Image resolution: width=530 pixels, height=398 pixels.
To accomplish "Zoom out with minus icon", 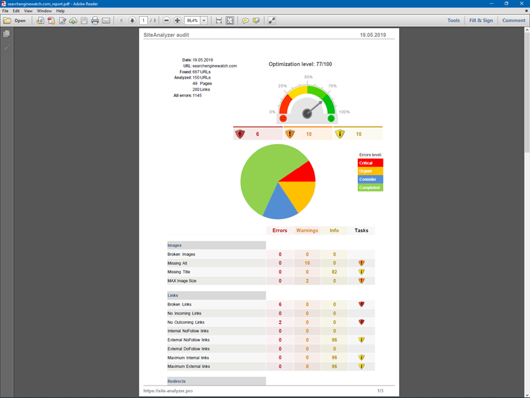I will tap(166, 21).
